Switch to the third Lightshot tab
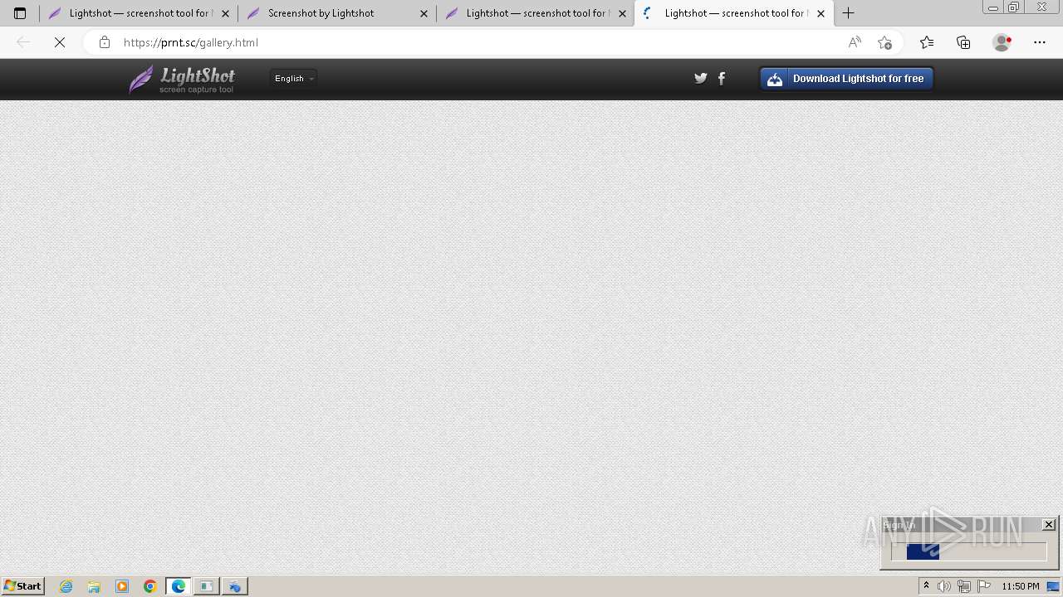 point(535,13)
